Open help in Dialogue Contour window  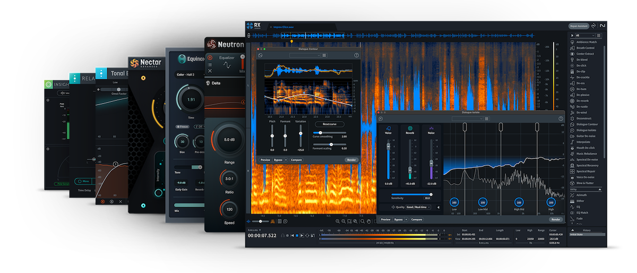pos(356,55)
